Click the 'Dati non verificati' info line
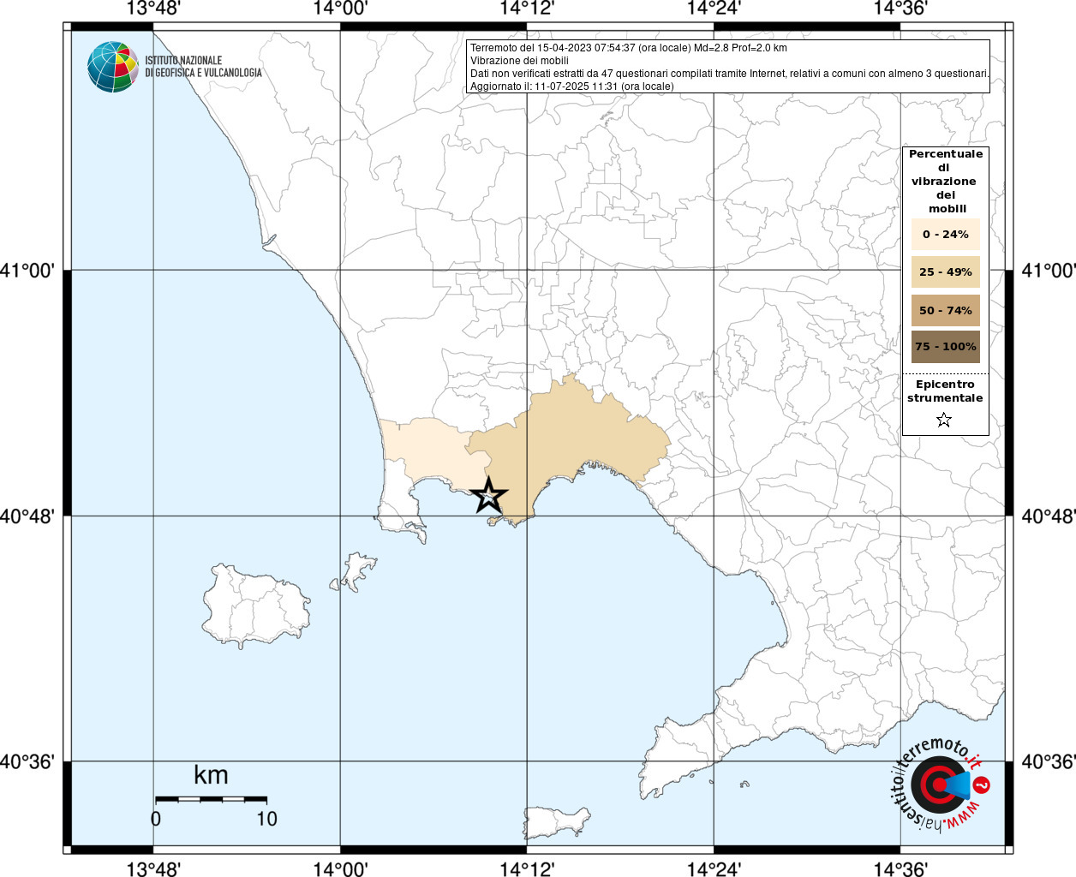1076x877 pixels. click(x=729, y=74)
